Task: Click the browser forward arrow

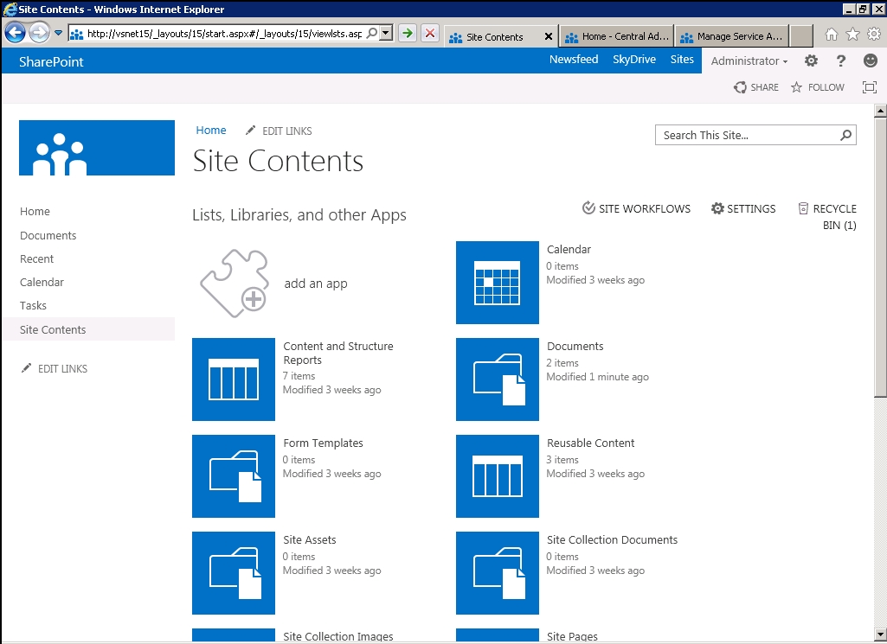Action: point(39,33)
